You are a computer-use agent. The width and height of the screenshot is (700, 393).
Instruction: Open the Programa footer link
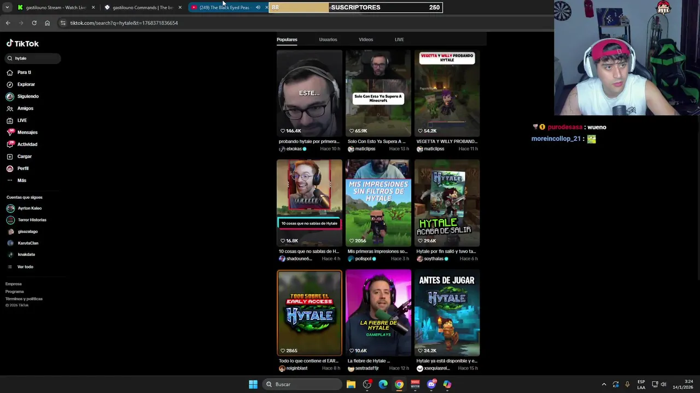pos(15,291)
